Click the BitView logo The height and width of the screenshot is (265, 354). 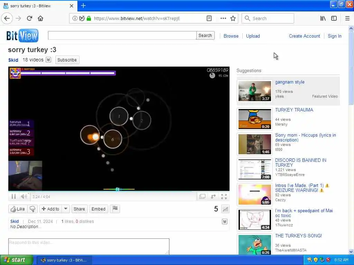click(22, 36)
